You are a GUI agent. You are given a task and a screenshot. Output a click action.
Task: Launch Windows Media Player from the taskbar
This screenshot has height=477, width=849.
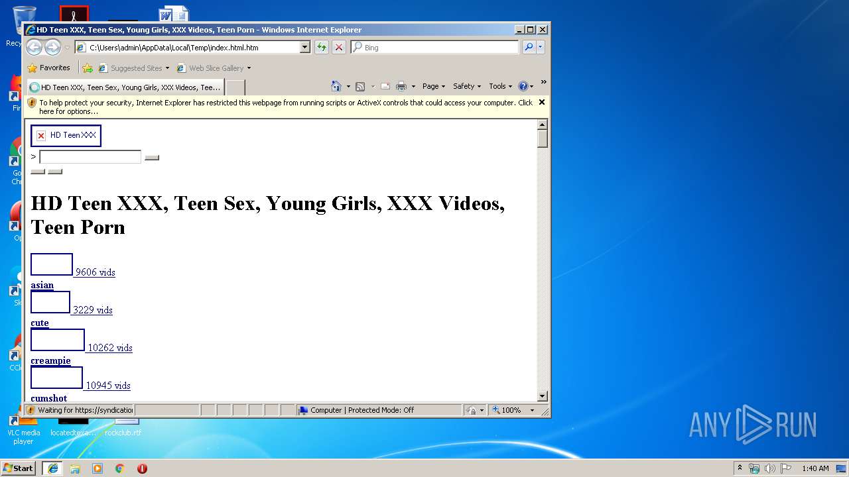tap(98, 468)
